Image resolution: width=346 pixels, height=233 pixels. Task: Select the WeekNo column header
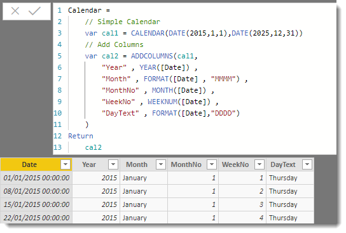pyautogui.click(x=235, y=164)
